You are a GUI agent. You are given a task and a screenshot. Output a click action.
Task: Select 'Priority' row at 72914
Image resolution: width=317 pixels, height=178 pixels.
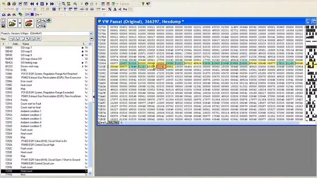click(44, 100)
